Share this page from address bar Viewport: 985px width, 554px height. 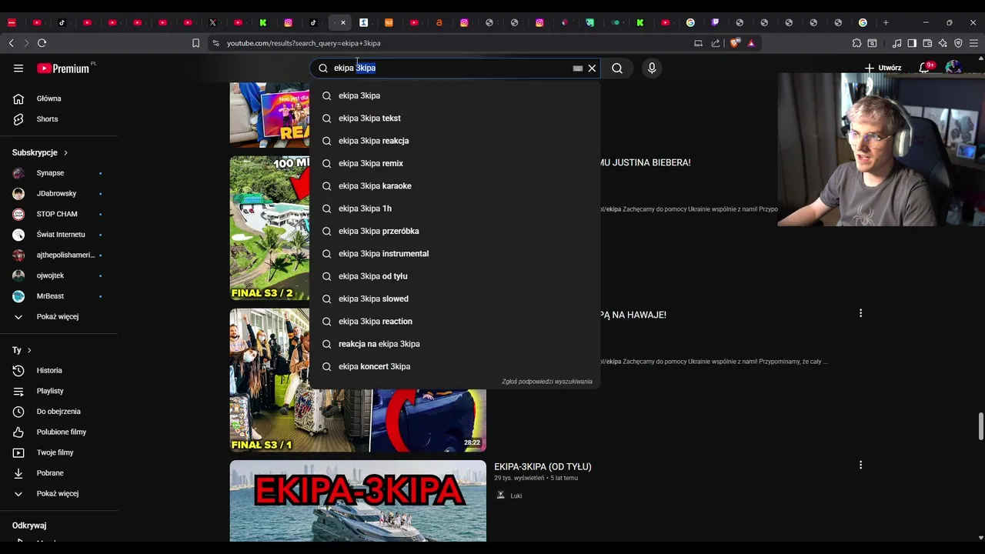click(716, 43)
